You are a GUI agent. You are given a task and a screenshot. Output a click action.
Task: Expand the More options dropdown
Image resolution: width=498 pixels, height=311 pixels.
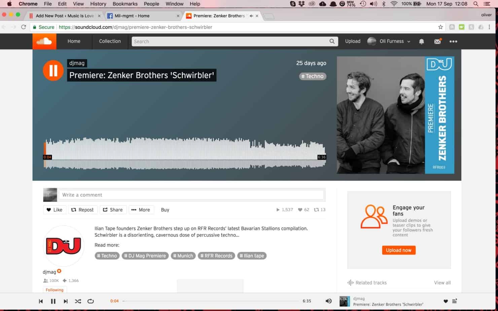point(141,210)
